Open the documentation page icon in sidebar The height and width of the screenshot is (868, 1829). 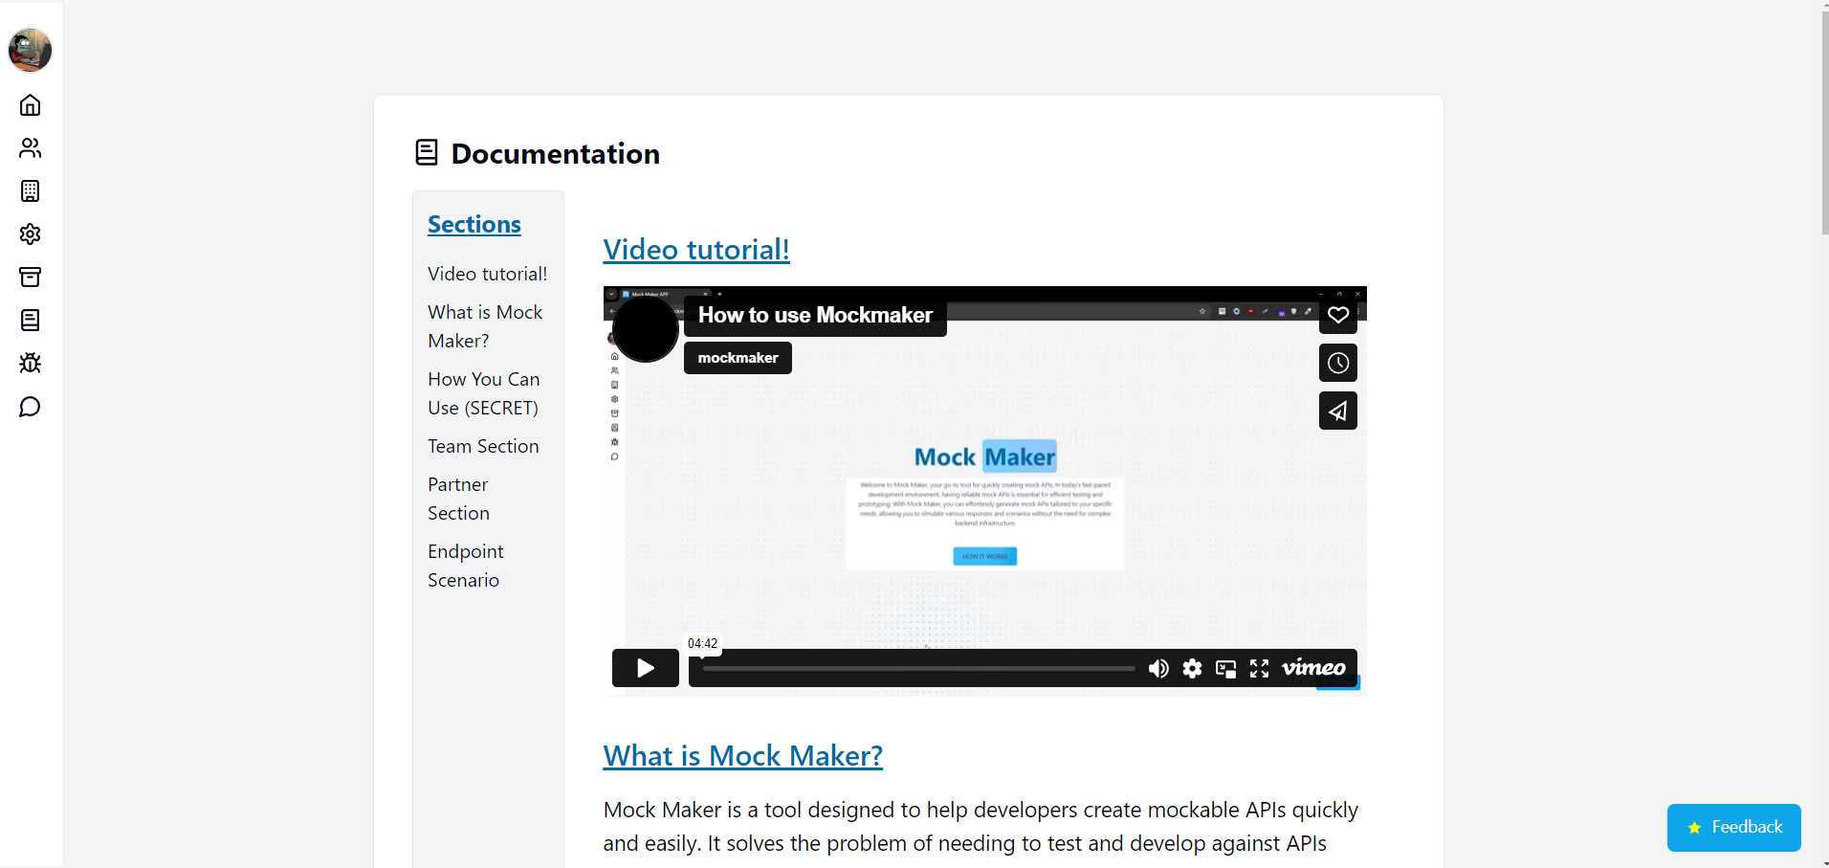coord(30,320)
